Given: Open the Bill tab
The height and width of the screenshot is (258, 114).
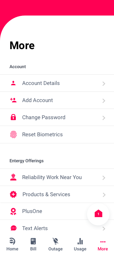Looking at the screenshot, I should coord(33,244).
